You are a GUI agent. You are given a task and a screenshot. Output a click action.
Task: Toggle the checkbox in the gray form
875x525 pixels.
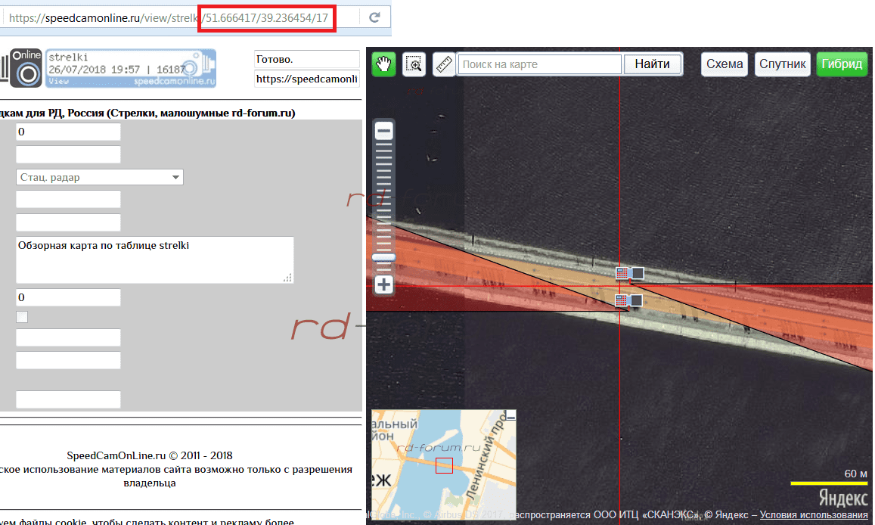[22, 317]
